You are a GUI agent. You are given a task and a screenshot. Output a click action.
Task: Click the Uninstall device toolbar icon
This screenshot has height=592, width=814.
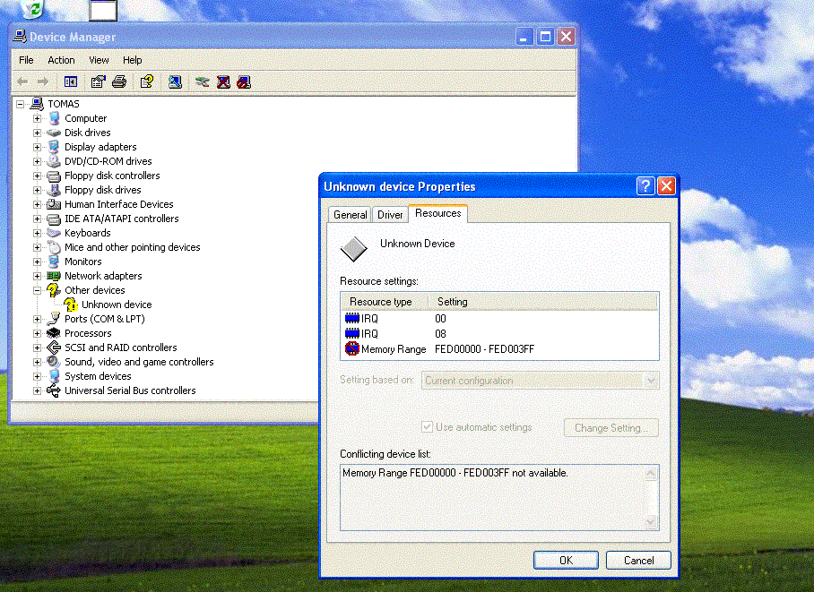coord(223,82)
